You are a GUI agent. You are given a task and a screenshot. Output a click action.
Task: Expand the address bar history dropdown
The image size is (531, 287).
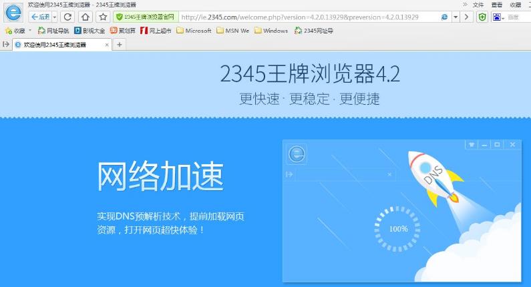click(456, 17)
